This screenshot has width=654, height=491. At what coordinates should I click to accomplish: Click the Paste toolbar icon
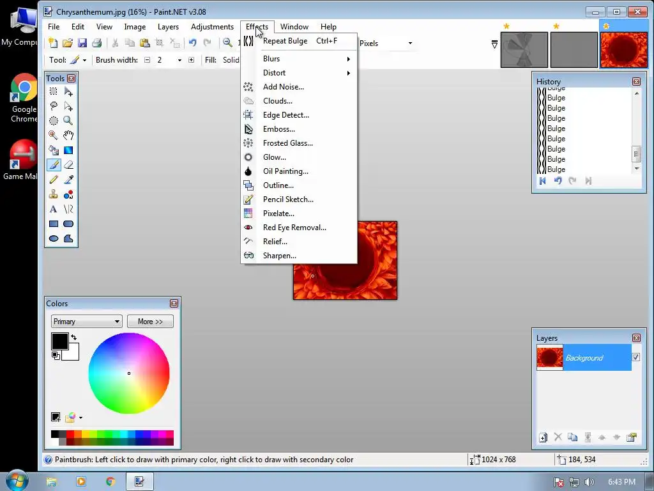(x=145, y=43)
